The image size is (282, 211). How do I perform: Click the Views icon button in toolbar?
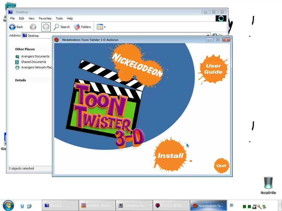point(100,27)
